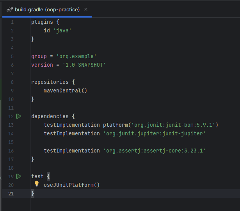The height and width of the screenshot is (211, 240).
Task: Click the assertj-core:3.23.1 dependency string
Action: coord(154,151)
